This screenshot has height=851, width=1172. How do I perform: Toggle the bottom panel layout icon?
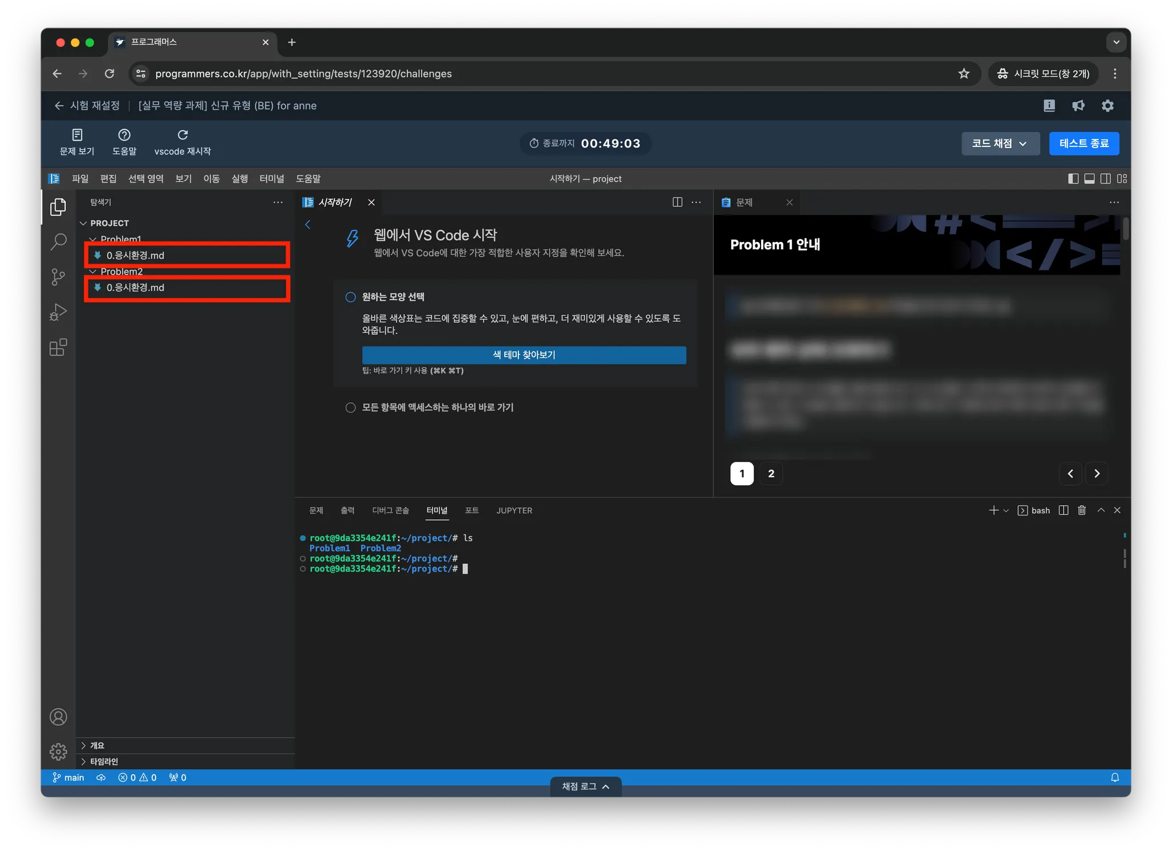pos(1090,178)
